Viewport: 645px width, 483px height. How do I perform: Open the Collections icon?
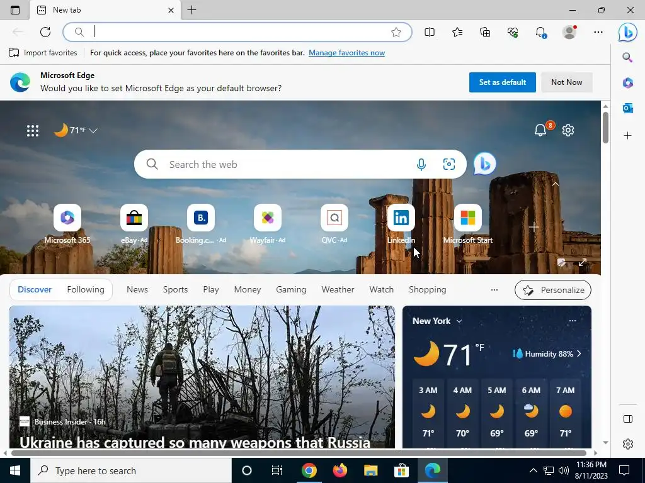click(x=485, y=32)
